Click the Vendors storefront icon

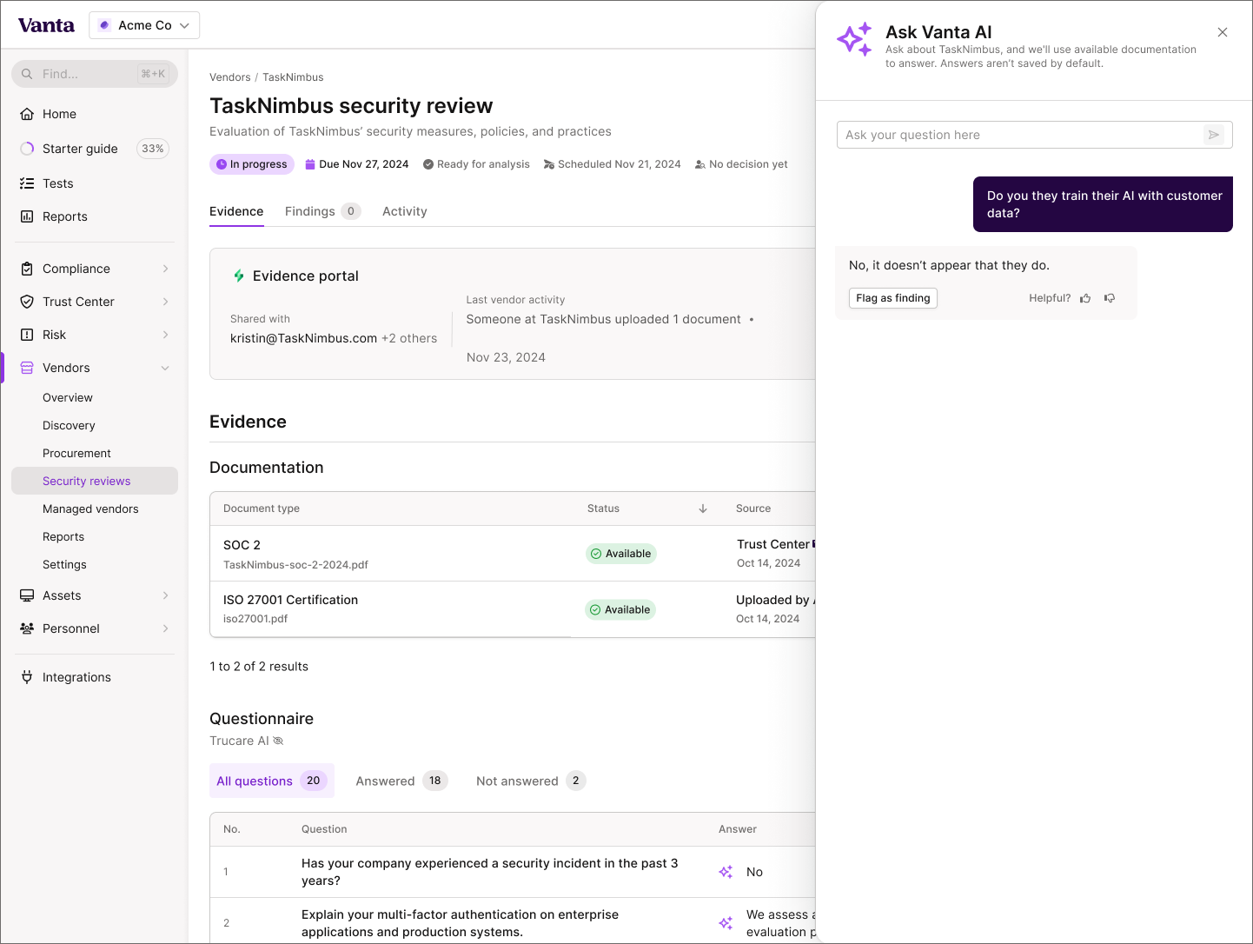[x=27, y=368]
